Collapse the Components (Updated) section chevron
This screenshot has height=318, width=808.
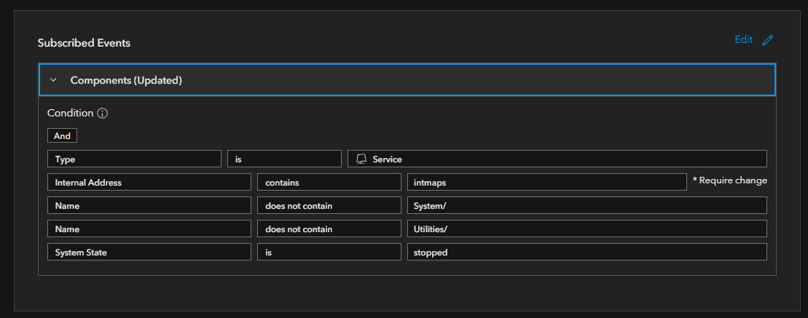(x=53, y=80)
